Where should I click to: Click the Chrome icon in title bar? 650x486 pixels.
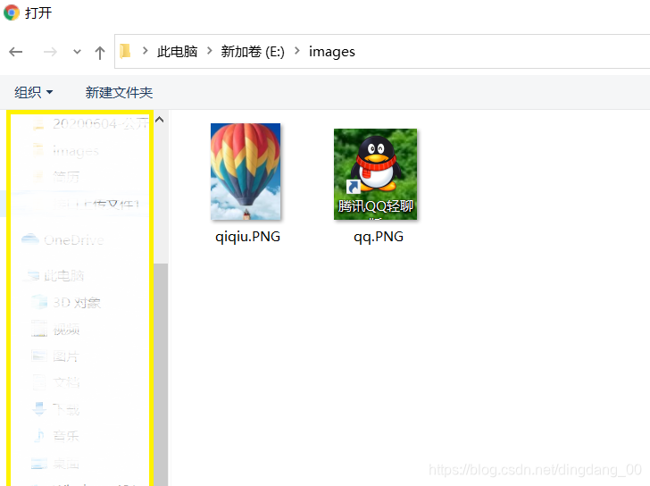12,13
